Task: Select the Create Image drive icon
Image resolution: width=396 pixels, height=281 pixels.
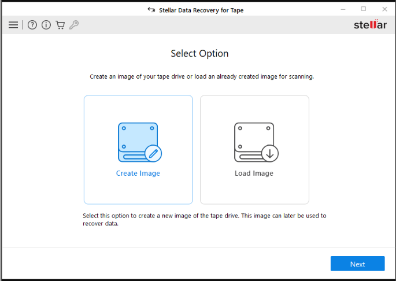Action: click(136, 142)
